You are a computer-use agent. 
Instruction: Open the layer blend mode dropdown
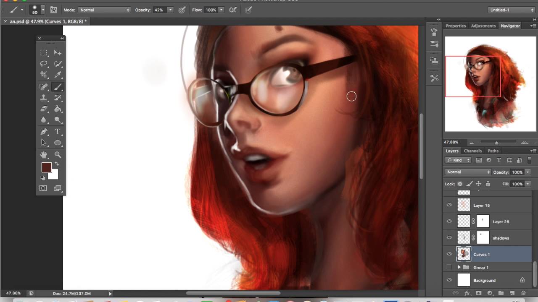[468, 172]
